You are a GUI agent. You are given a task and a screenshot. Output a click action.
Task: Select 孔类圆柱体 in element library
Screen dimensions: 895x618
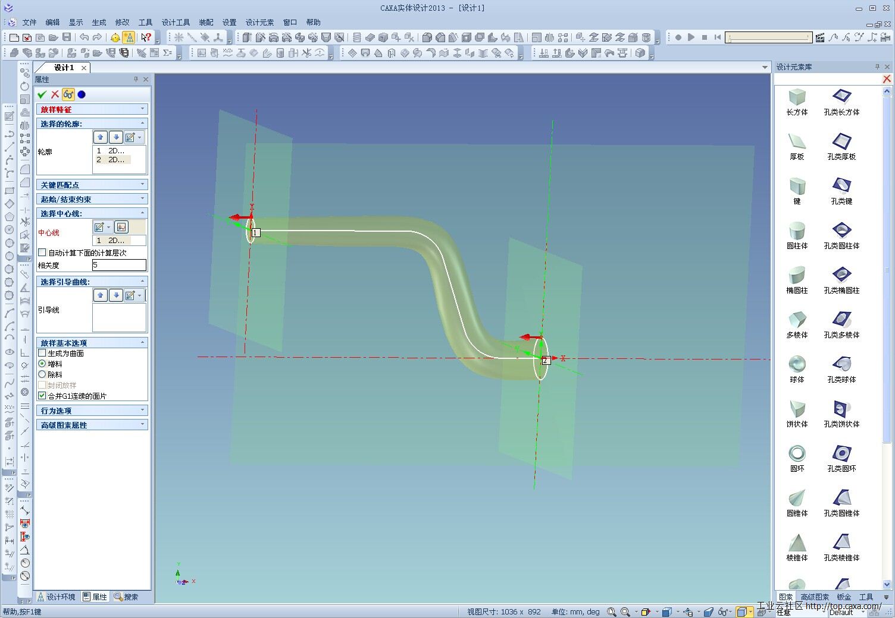pos(841,235)
